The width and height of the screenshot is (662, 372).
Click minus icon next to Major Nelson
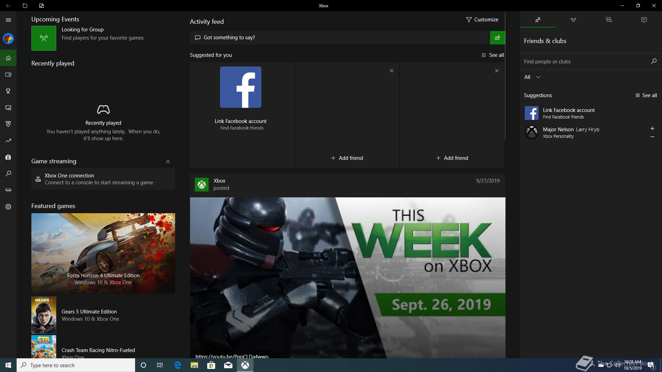tap(652, 137)
